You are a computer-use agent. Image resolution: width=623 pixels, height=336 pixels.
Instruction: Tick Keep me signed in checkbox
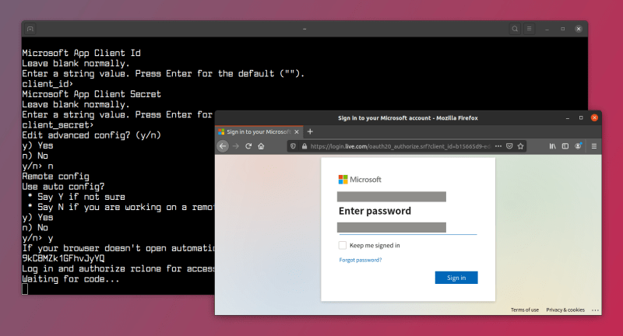[x=343, y=245]
